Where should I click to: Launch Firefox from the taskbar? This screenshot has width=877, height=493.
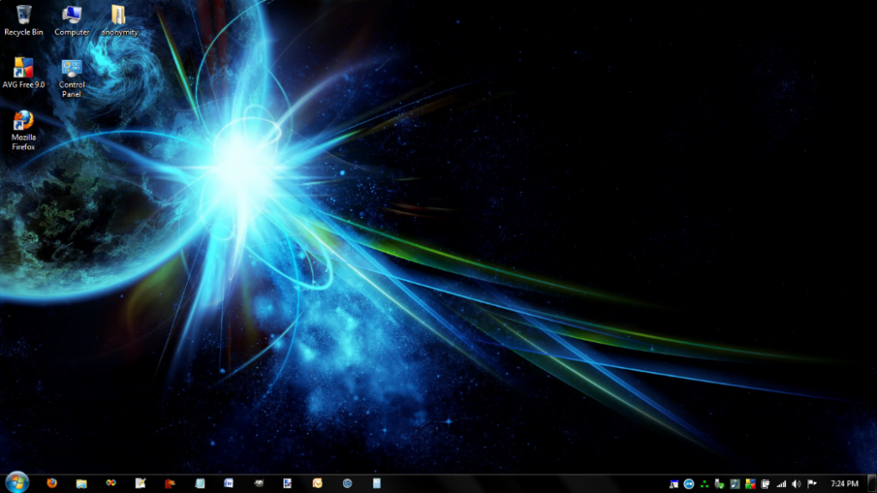[x=51, y=484]
